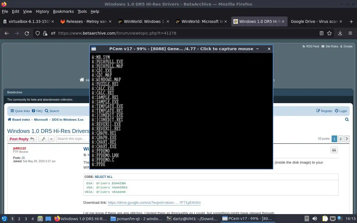Go back with the Firefox back arrow

click(7, 33)
